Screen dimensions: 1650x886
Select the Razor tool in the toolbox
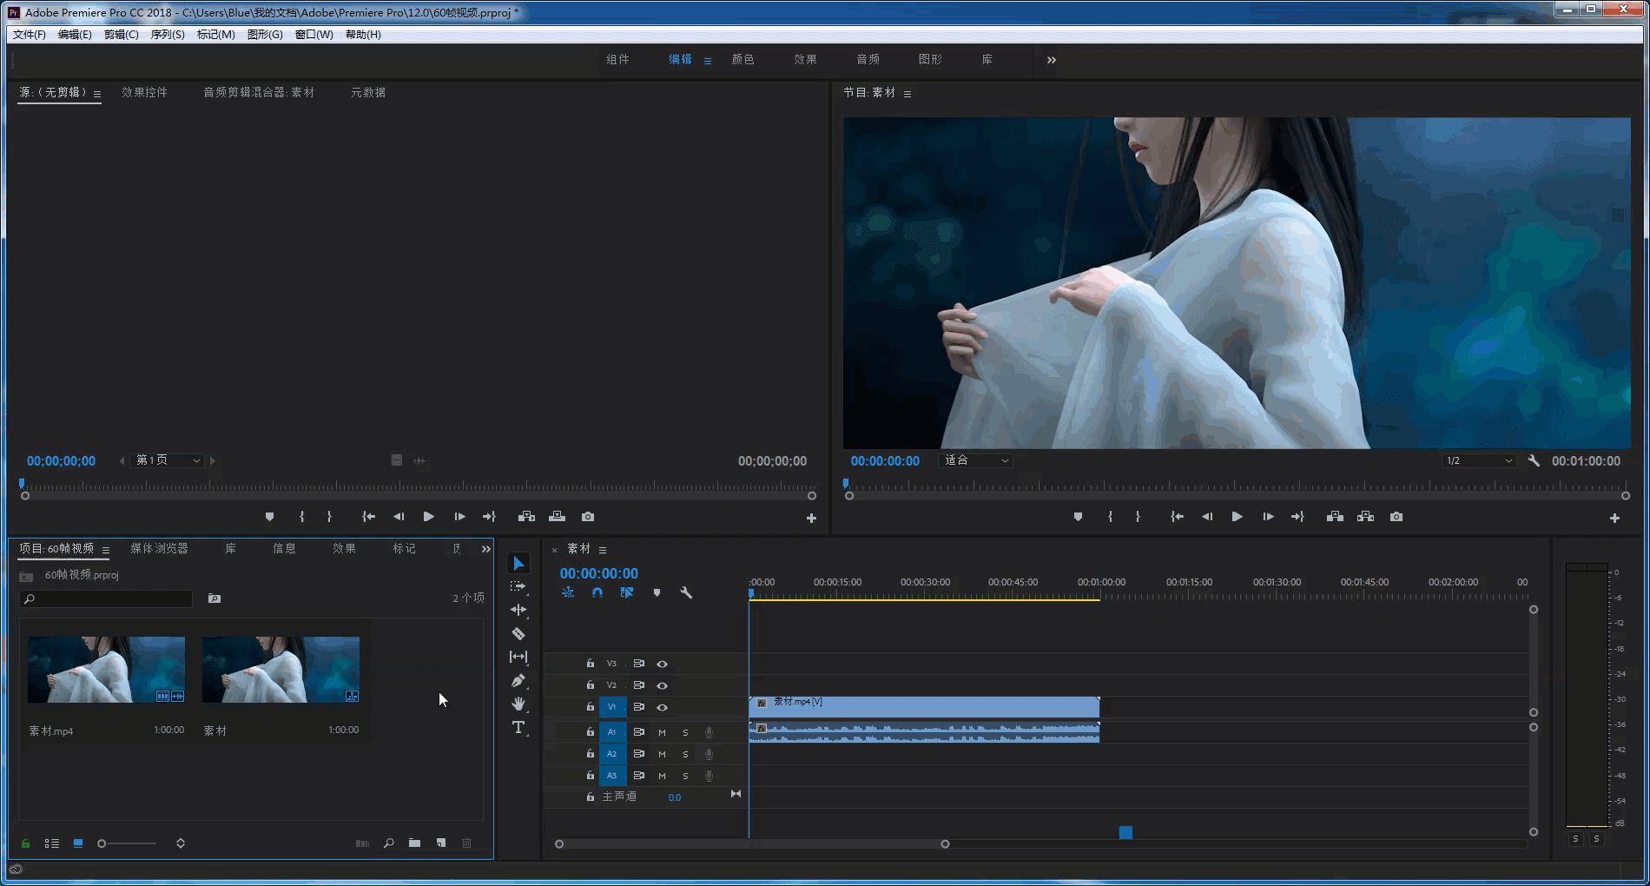coord(518,633)
